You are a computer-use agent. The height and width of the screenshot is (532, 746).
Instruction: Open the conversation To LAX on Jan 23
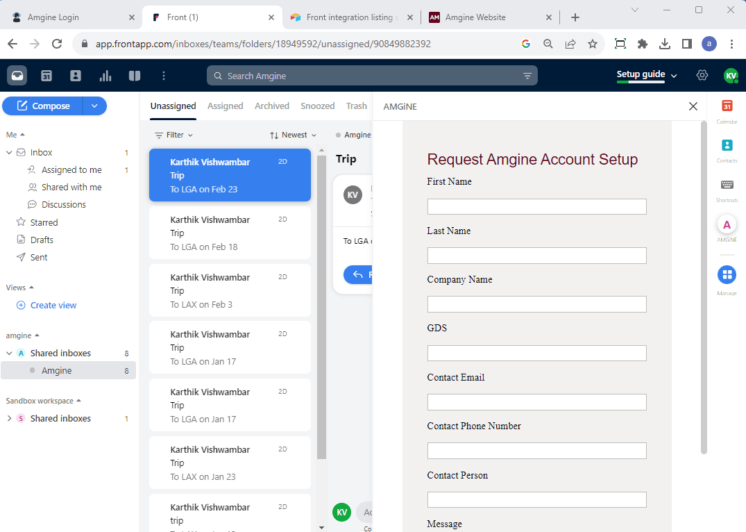point(230,463)
